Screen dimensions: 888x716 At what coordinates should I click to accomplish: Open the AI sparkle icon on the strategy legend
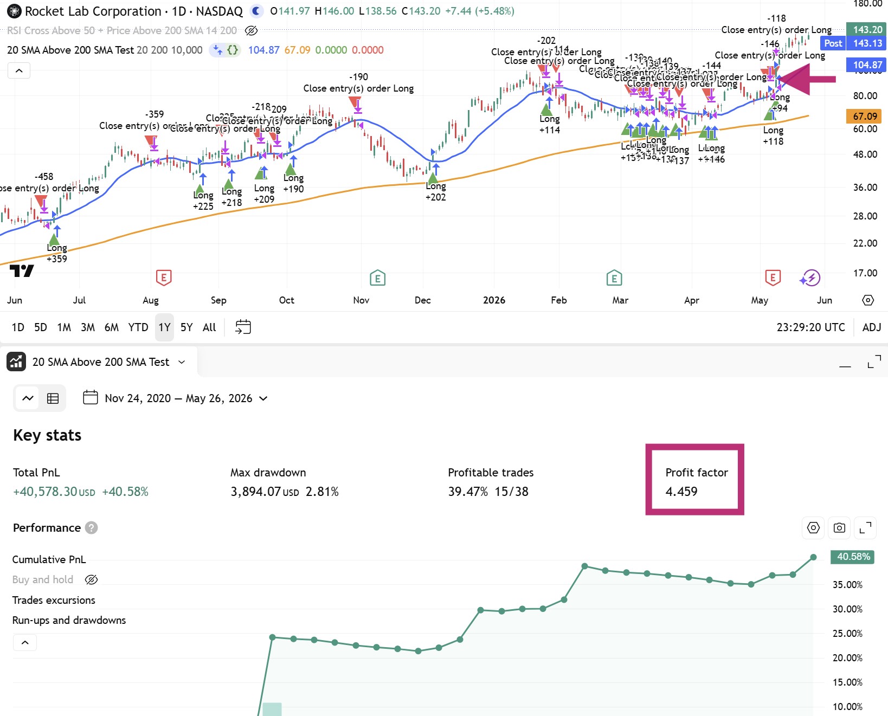coord(217,50)
